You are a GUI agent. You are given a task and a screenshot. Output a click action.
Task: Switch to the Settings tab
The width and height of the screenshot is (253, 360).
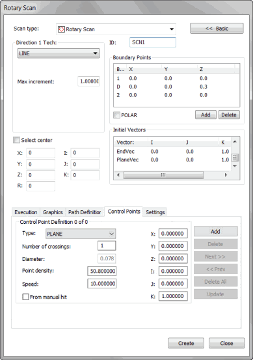point(155,212)
